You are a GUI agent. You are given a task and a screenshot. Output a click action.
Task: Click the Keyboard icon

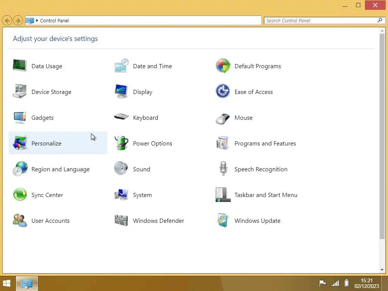121,117
